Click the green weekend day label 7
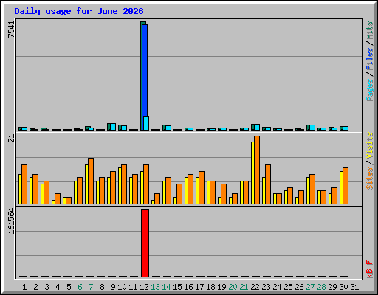The image size is (378, 295). [91, 287]
